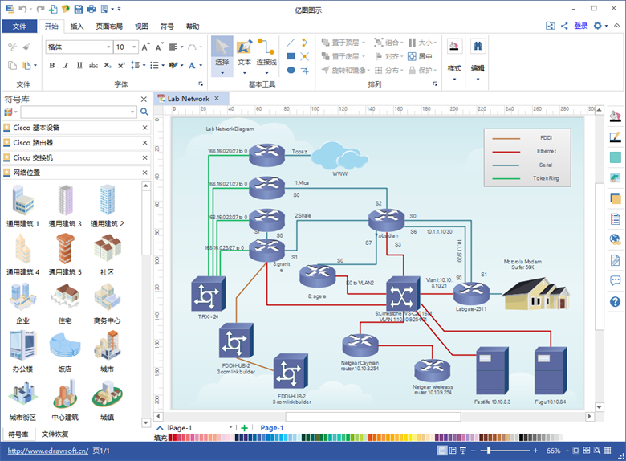The width and height of the screenshot is (626, 461).
Task: Open the font size dropdown showing 10
Action: [134, 47]
